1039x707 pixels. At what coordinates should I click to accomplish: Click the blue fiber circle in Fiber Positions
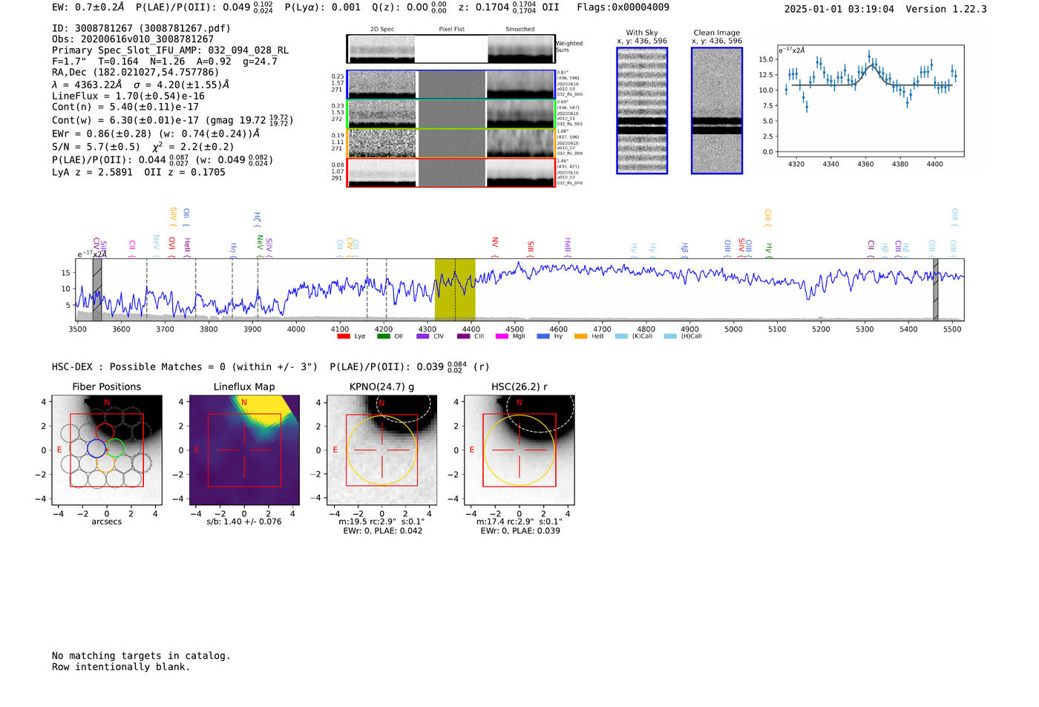coord(96,448)
